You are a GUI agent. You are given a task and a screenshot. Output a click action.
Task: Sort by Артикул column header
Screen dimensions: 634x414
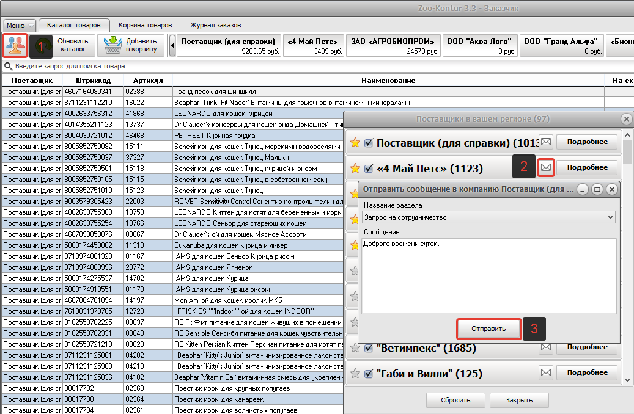click(x=148, y=81)
